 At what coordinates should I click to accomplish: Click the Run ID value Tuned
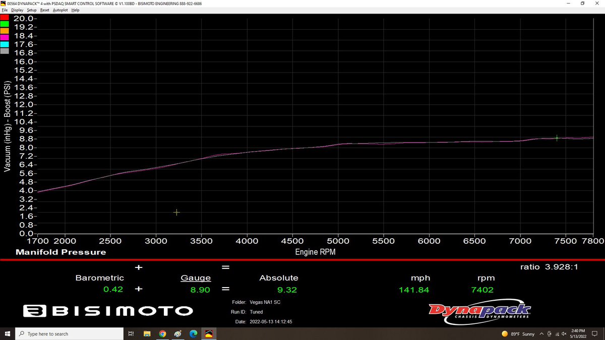256,312
